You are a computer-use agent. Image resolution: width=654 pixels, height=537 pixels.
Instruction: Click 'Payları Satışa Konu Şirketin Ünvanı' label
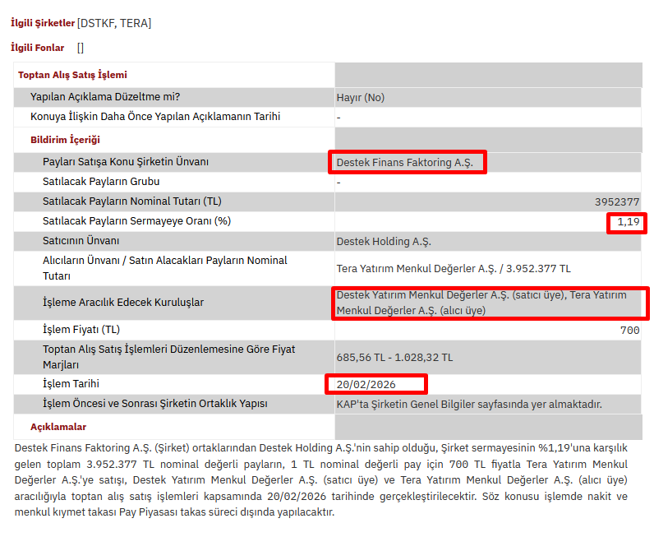click(126, 162)
